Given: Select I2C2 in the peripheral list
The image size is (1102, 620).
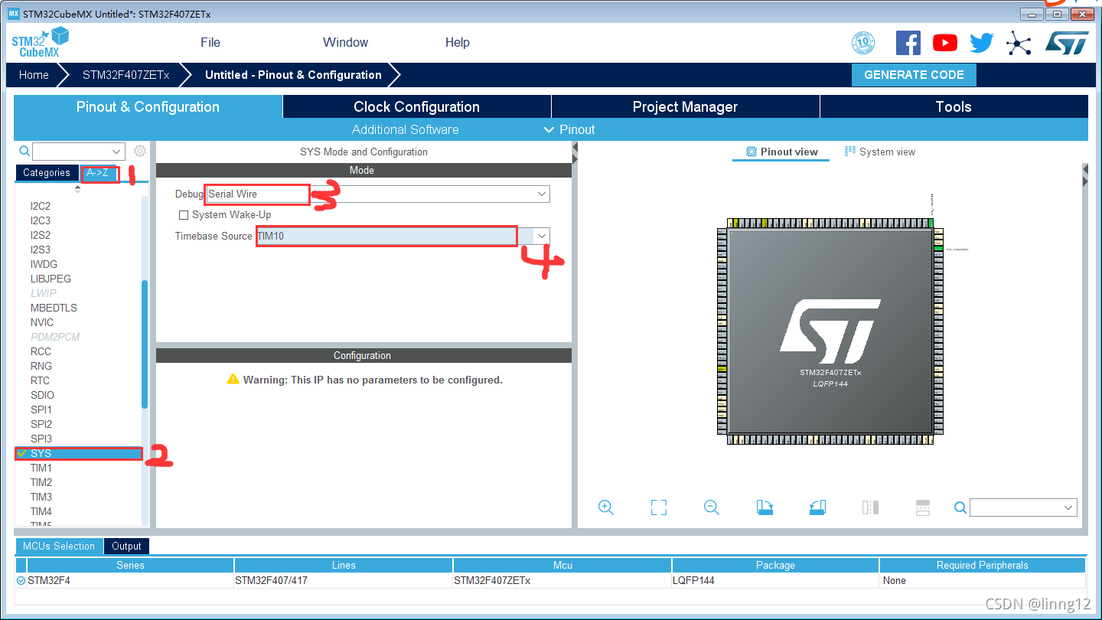Looking at the screenshot, I should coord(41,206).
